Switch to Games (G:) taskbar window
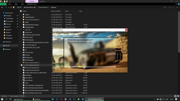The height and width of the screenshot is (101, 180). [22, 99]
